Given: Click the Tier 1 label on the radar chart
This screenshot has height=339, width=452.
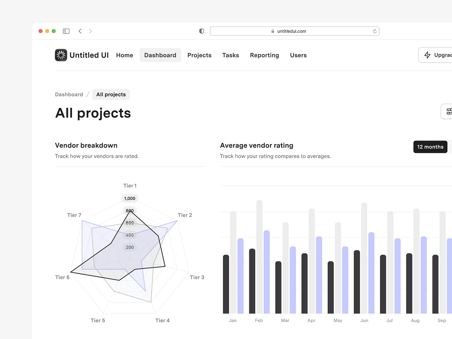Looking at the screenshot, I should [130, 186].
